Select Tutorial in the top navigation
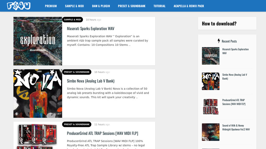The width and height of the screenshot is (266, 149). point(159,6)
